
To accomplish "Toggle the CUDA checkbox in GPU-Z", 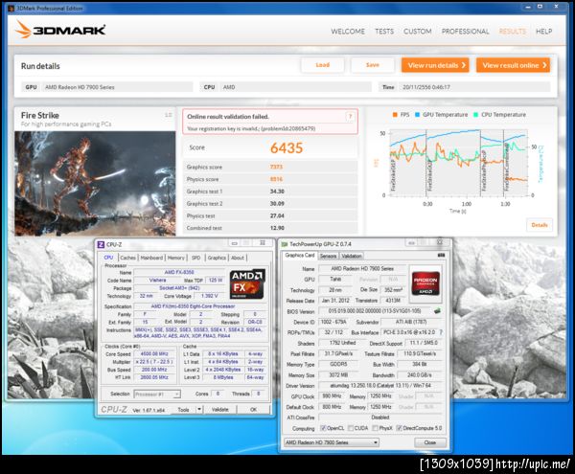I will pyautogui.click(x=351, y=428).
